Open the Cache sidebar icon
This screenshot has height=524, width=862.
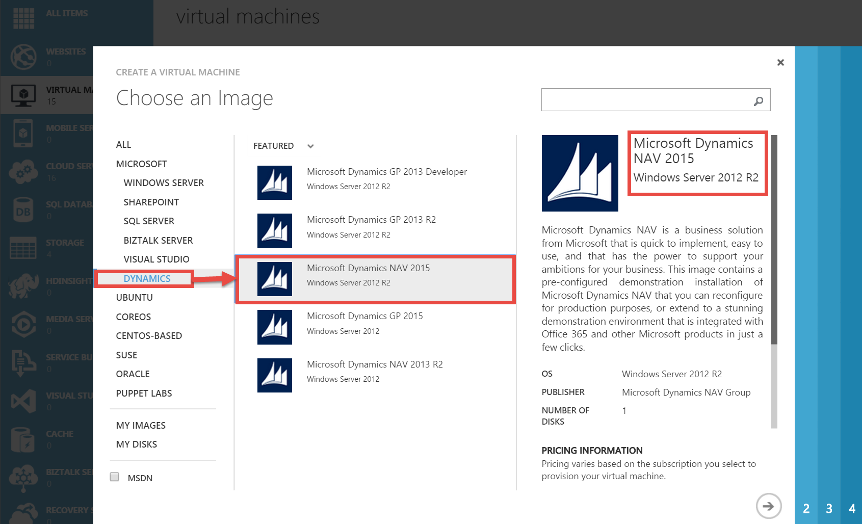(x=23, y=439)
